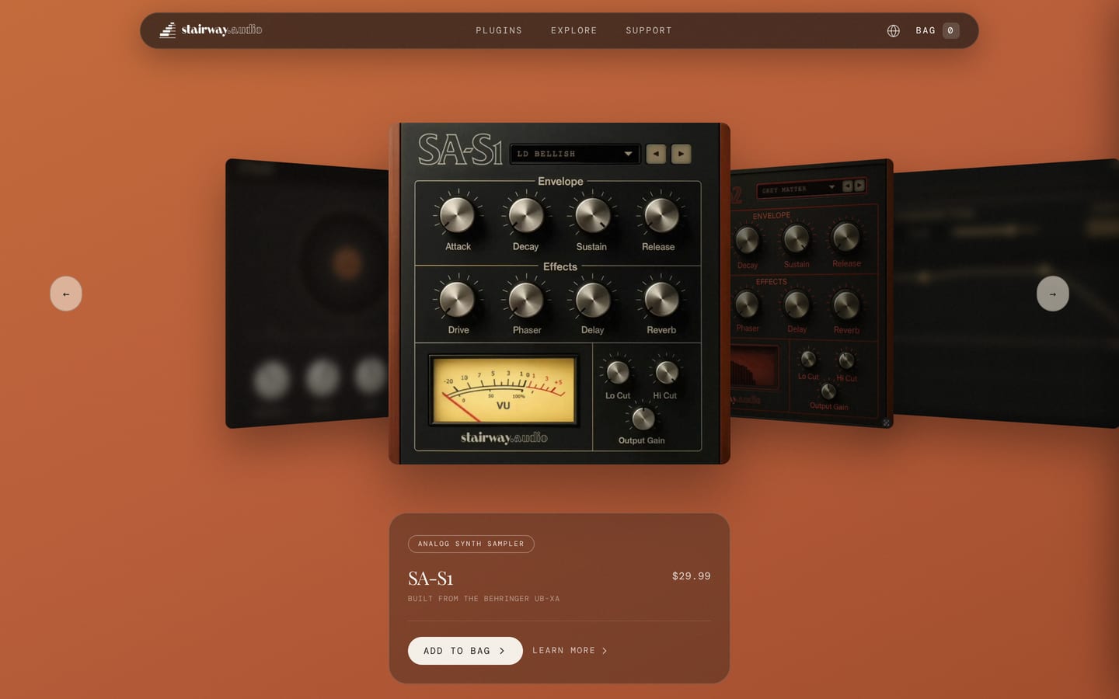The image size is (1119, 699).
Task: Follow the LEARN MORE link
Action: click(x=570, y=651)
